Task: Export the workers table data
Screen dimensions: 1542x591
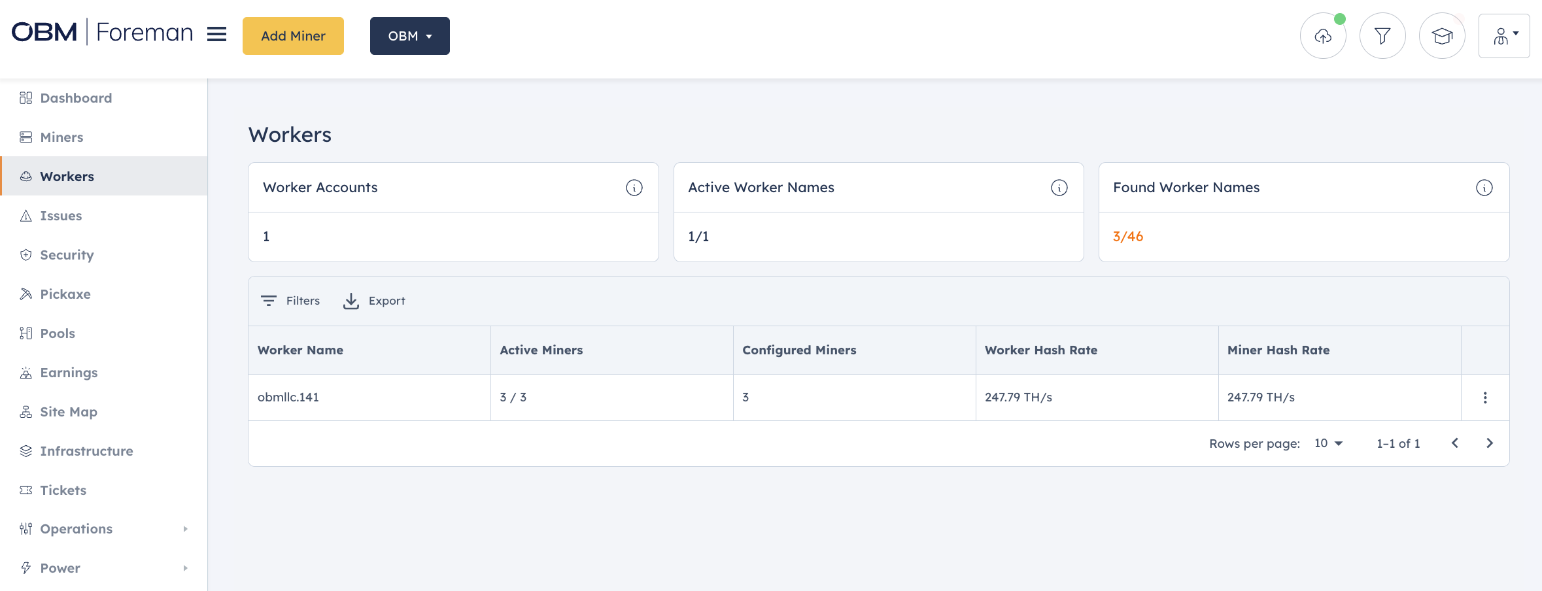Action: coord(374,301)
